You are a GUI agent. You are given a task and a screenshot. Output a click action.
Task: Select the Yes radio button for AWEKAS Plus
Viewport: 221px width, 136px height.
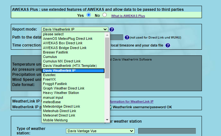coord(89,15)
